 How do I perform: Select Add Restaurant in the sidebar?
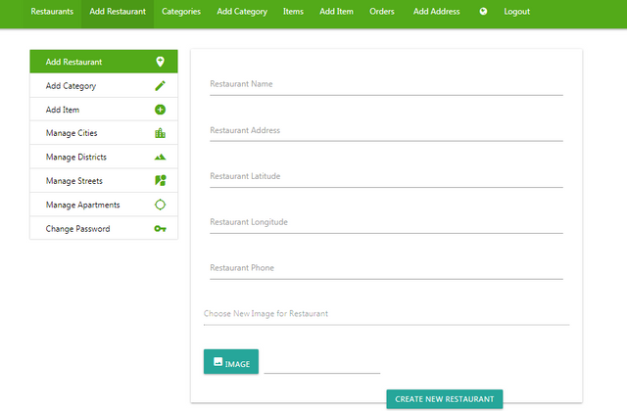pos(104,62)
